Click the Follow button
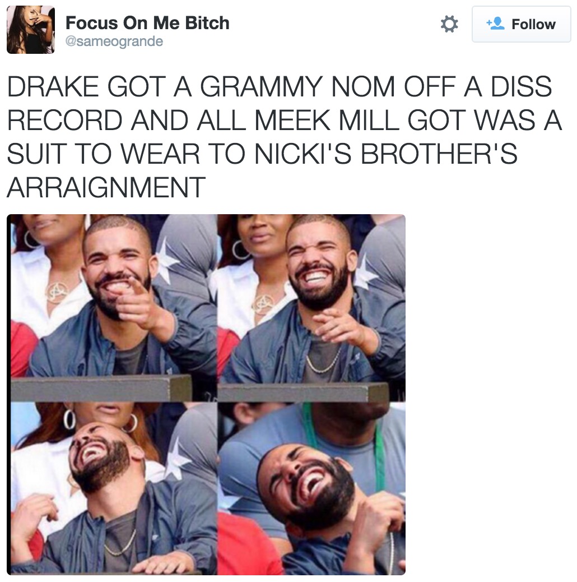Screen dimensions: 577x582 (x=521, y=24)
